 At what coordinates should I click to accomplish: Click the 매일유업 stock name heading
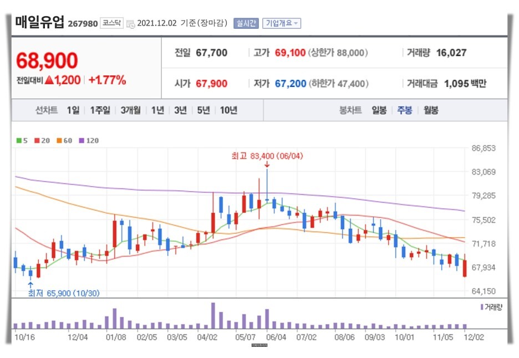click(x=39, y=22)
